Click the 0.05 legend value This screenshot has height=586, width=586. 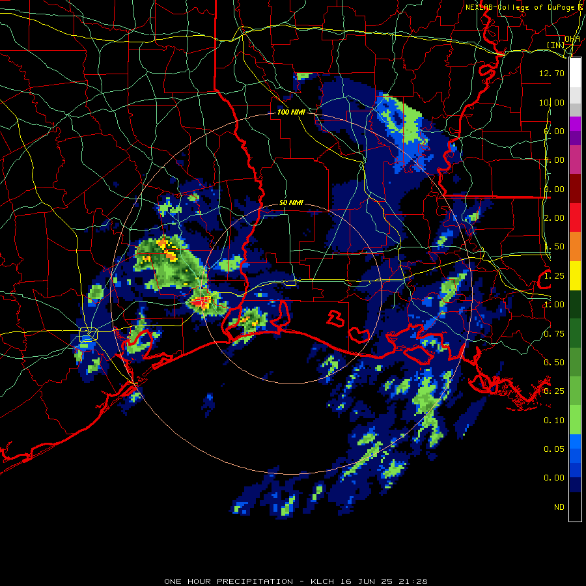pyautogui.click(x=554, y=449)
